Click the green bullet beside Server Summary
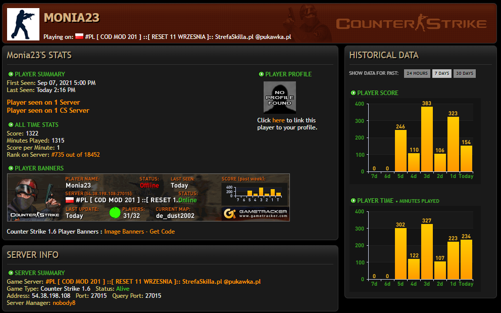Image resolution: width=501 pixels, height=313 pixels. pos(11,273)
